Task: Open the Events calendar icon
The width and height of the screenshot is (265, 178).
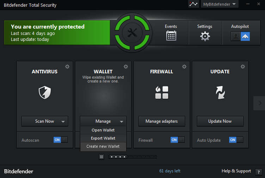Action: pyautogui.click(x=171, y=36)
